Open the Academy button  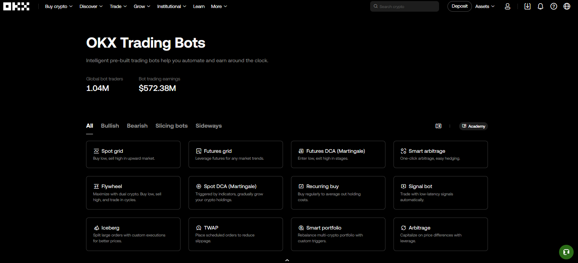click(473, 126)
